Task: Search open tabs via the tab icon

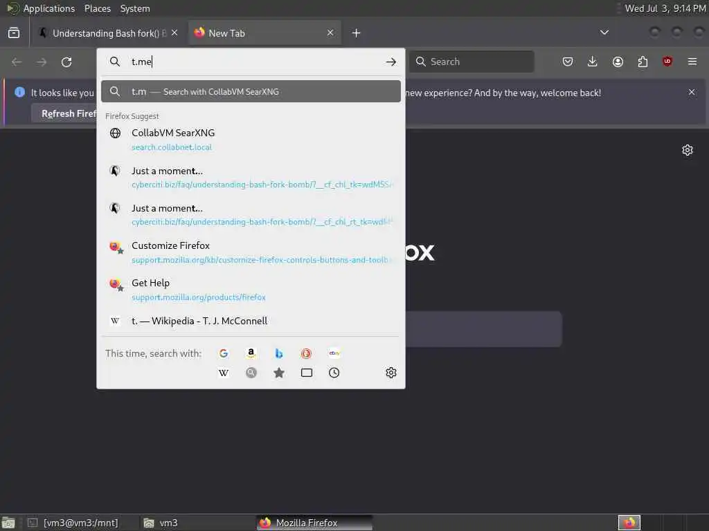Action: tap(307, 373)
